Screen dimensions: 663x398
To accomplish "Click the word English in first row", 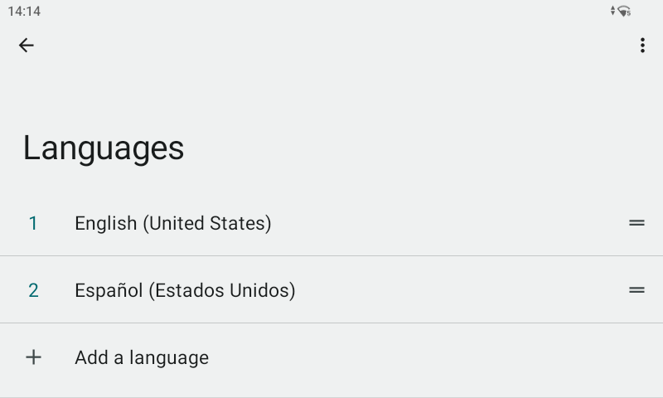I will [x=106, y=223].
